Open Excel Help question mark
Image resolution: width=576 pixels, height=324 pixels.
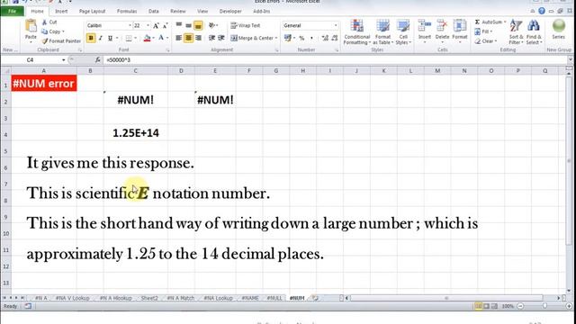click(542, 11)
